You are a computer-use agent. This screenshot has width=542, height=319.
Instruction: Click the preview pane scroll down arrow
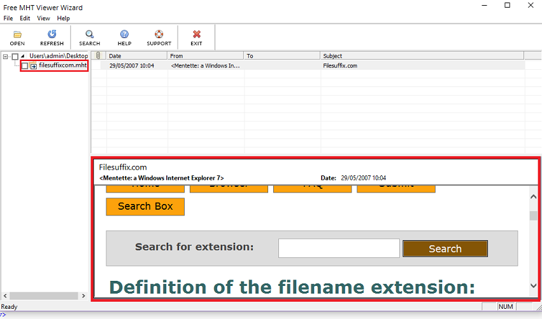point(533,285)
